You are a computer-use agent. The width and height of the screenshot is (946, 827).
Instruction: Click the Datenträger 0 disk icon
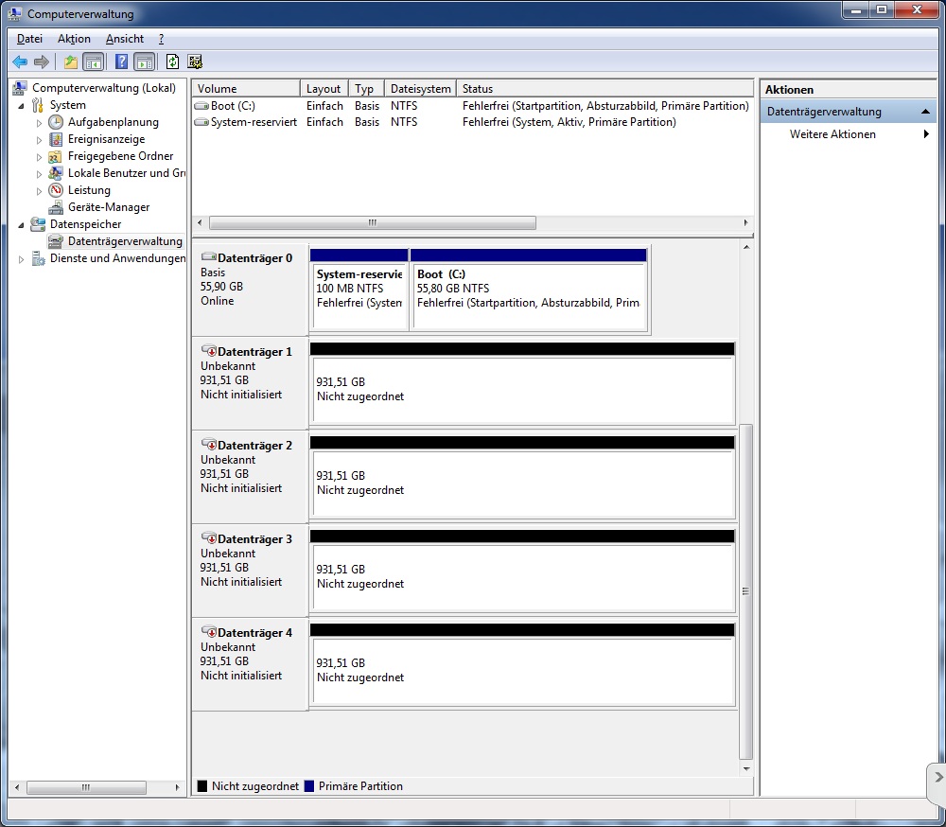(x=209, y=257)
